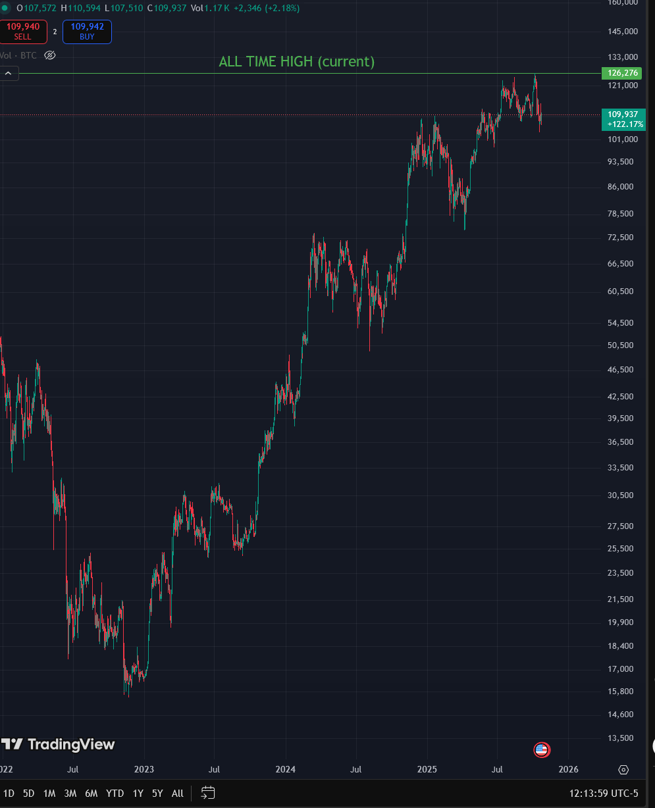
Task: Click the red SELL 109,940 button
Action: pos(22,32)
